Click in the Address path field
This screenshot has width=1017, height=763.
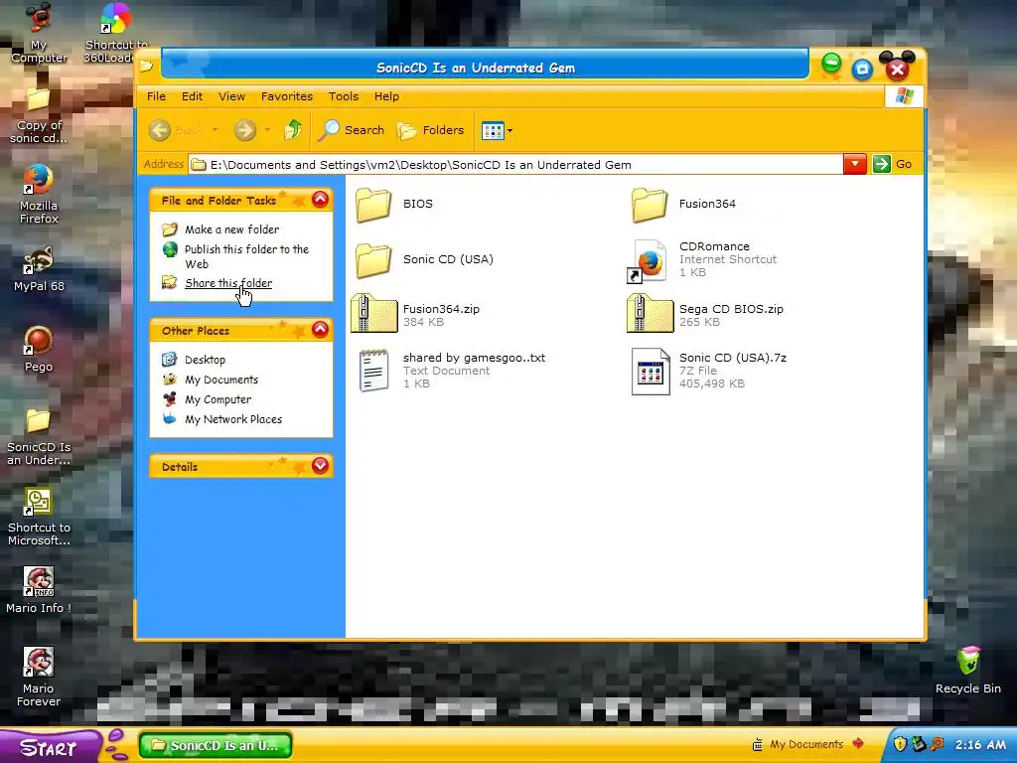[515, 165]
